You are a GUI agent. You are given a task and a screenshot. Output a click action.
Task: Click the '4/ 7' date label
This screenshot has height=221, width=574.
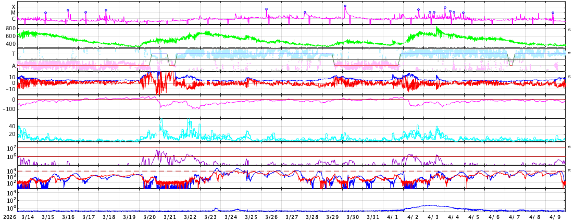[x=514, y=217]
